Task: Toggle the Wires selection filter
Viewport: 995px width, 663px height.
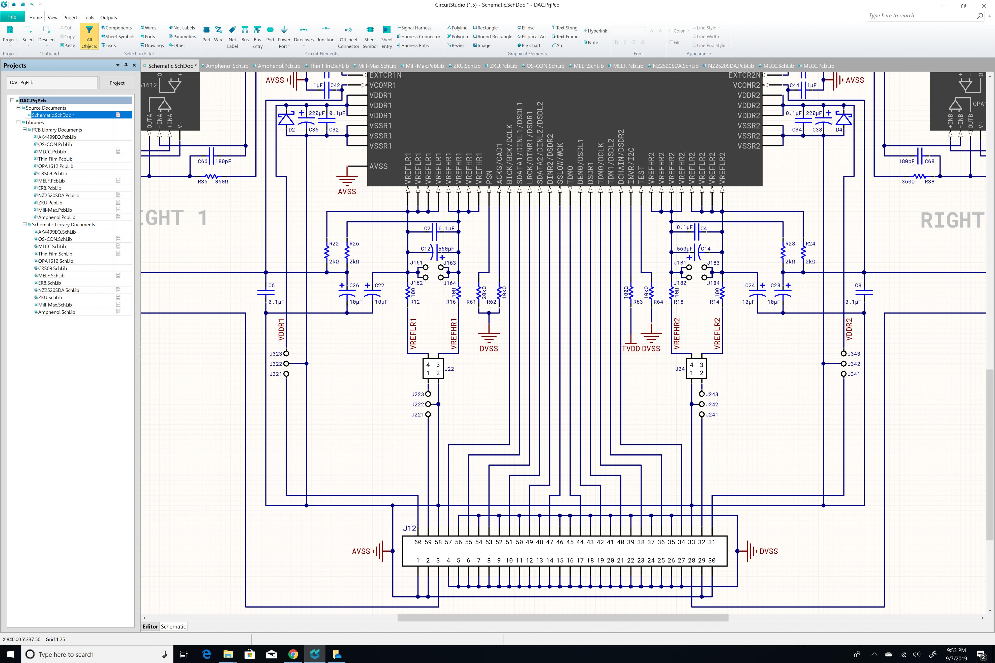Action: pyautogui.click(x=148, y=27)
